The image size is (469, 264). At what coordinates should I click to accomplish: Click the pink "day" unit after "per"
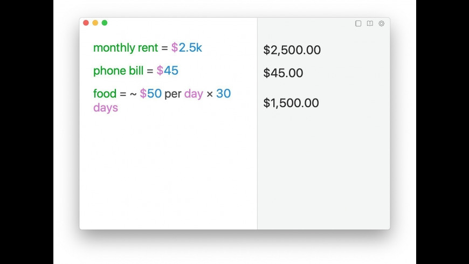pyautogui.click(x=194, y=94)
